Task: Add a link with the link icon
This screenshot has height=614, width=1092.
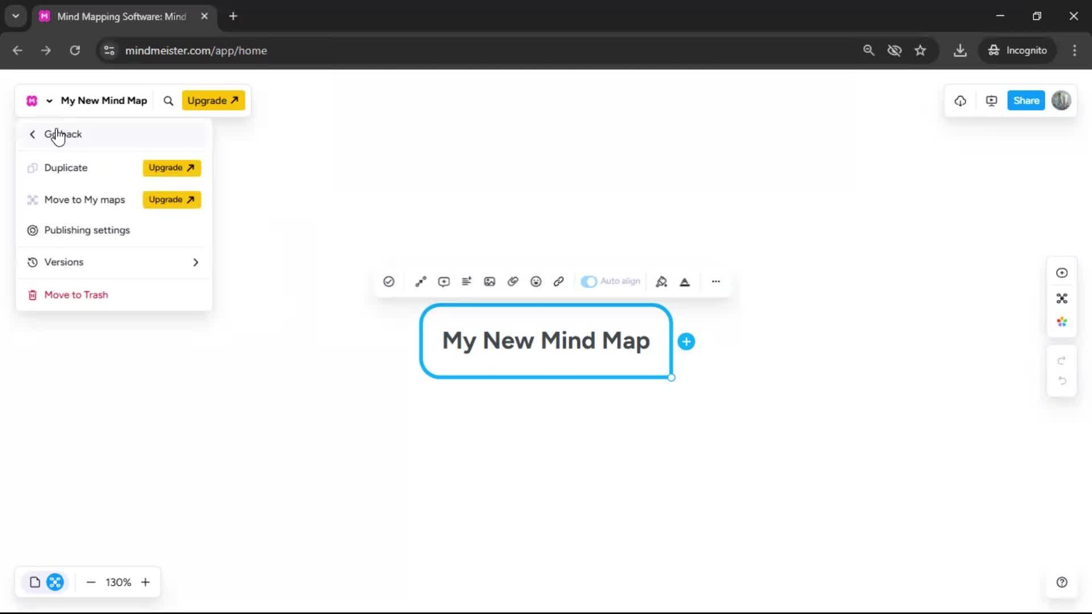Action: (559, 281)
